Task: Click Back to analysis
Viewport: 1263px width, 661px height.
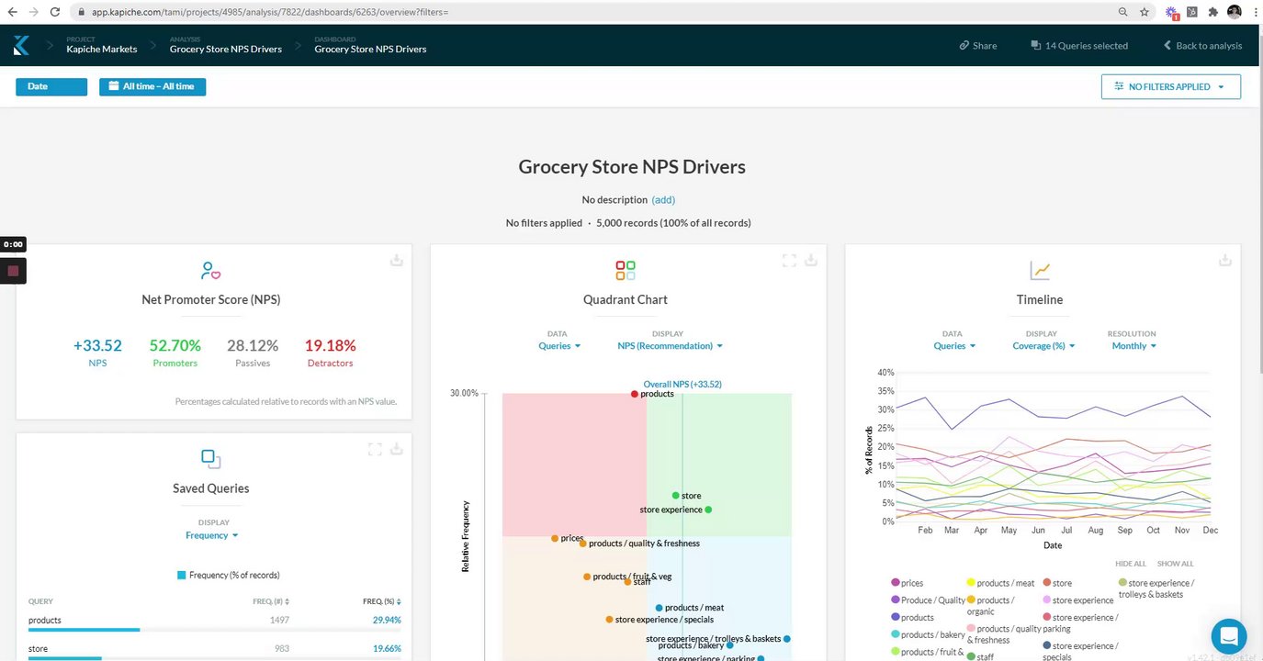Action: click(x=1202, y=45)
